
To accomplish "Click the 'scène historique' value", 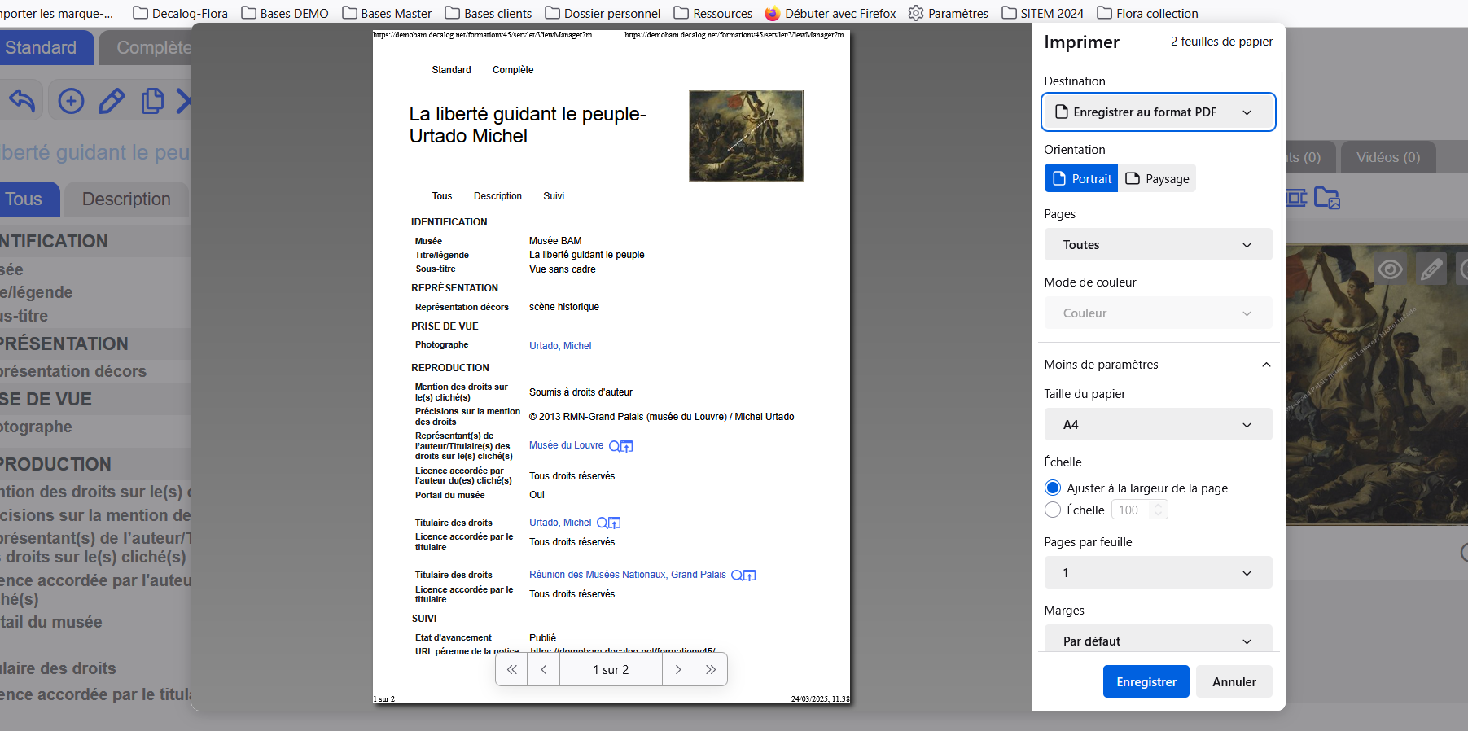I will (564, 307).
